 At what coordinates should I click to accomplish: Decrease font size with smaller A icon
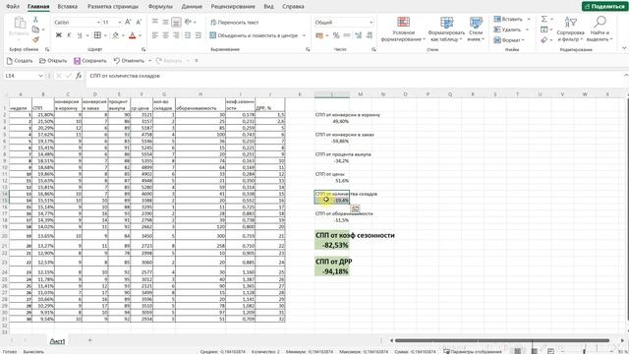(x=139, y=22)
